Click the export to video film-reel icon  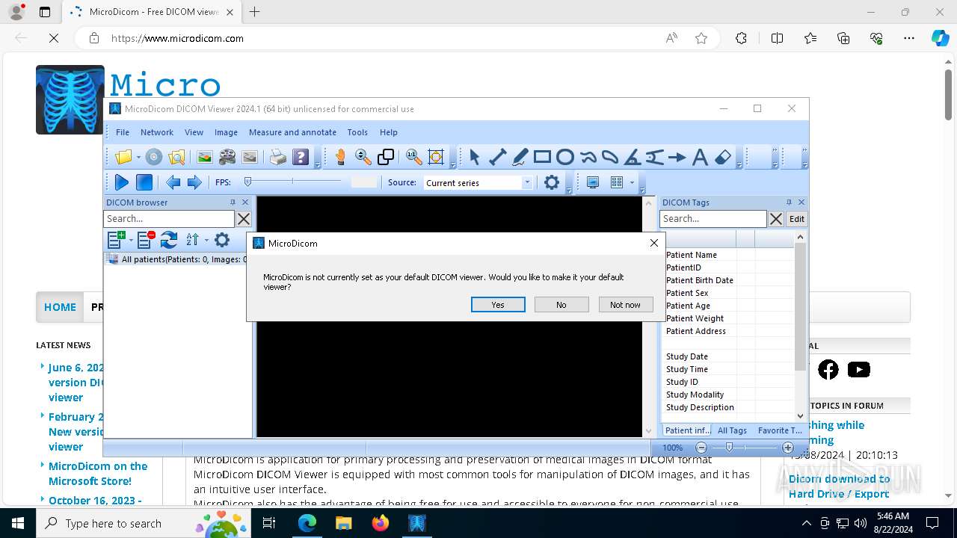[x=227, y=157]
